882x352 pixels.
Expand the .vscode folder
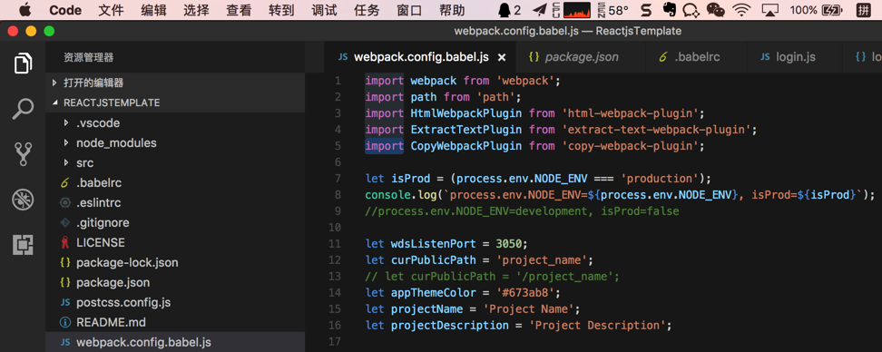point(66,122)
